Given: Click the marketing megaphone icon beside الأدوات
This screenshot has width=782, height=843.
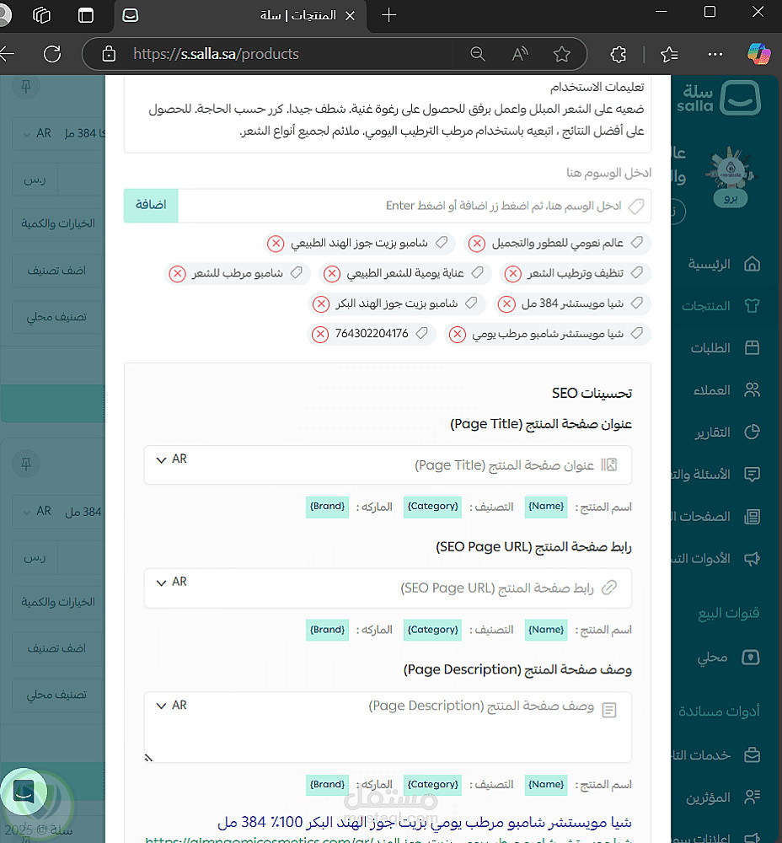Looking at the screenshot, I should [x=752, y=559].
